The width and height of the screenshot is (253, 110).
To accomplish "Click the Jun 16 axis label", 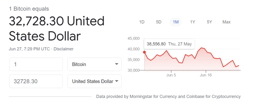I will [x=206, y=75].
